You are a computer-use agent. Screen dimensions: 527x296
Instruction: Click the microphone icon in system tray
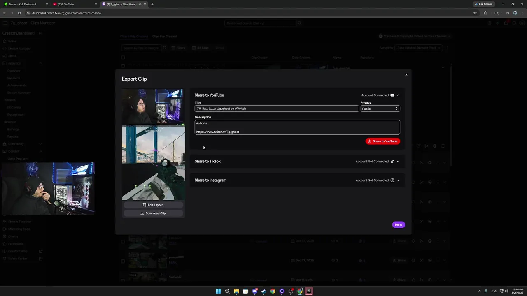pyautogui.click(x=486, y=291)
